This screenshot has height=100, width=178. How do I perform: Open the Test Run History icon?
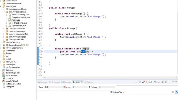(166, 82)
